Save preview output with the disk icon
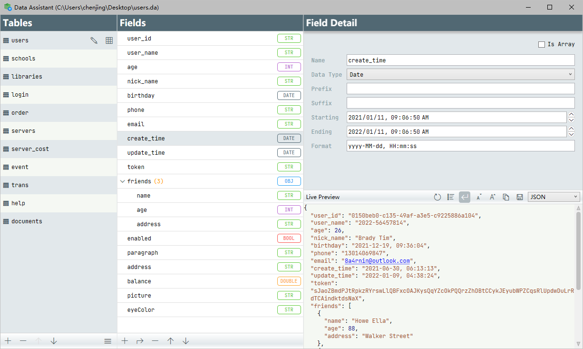This screenshot has height=349, width=583. [520, 197]
